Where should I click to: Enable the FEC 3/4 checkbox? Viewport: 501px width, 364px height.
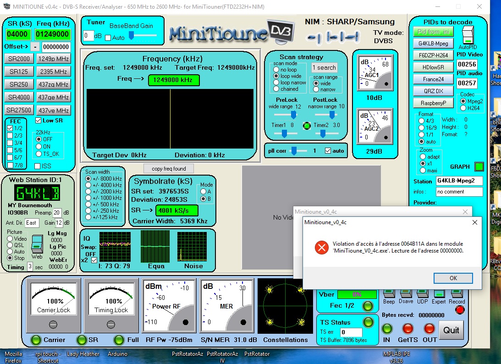point(10,142)
